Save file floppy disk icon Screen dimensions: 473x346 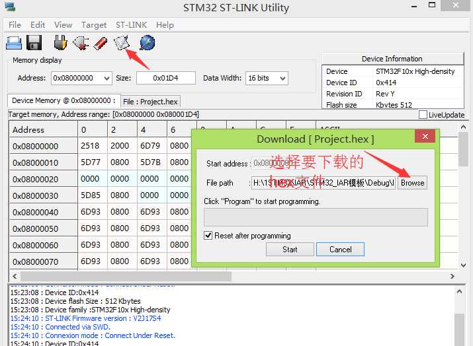[34, 43]
